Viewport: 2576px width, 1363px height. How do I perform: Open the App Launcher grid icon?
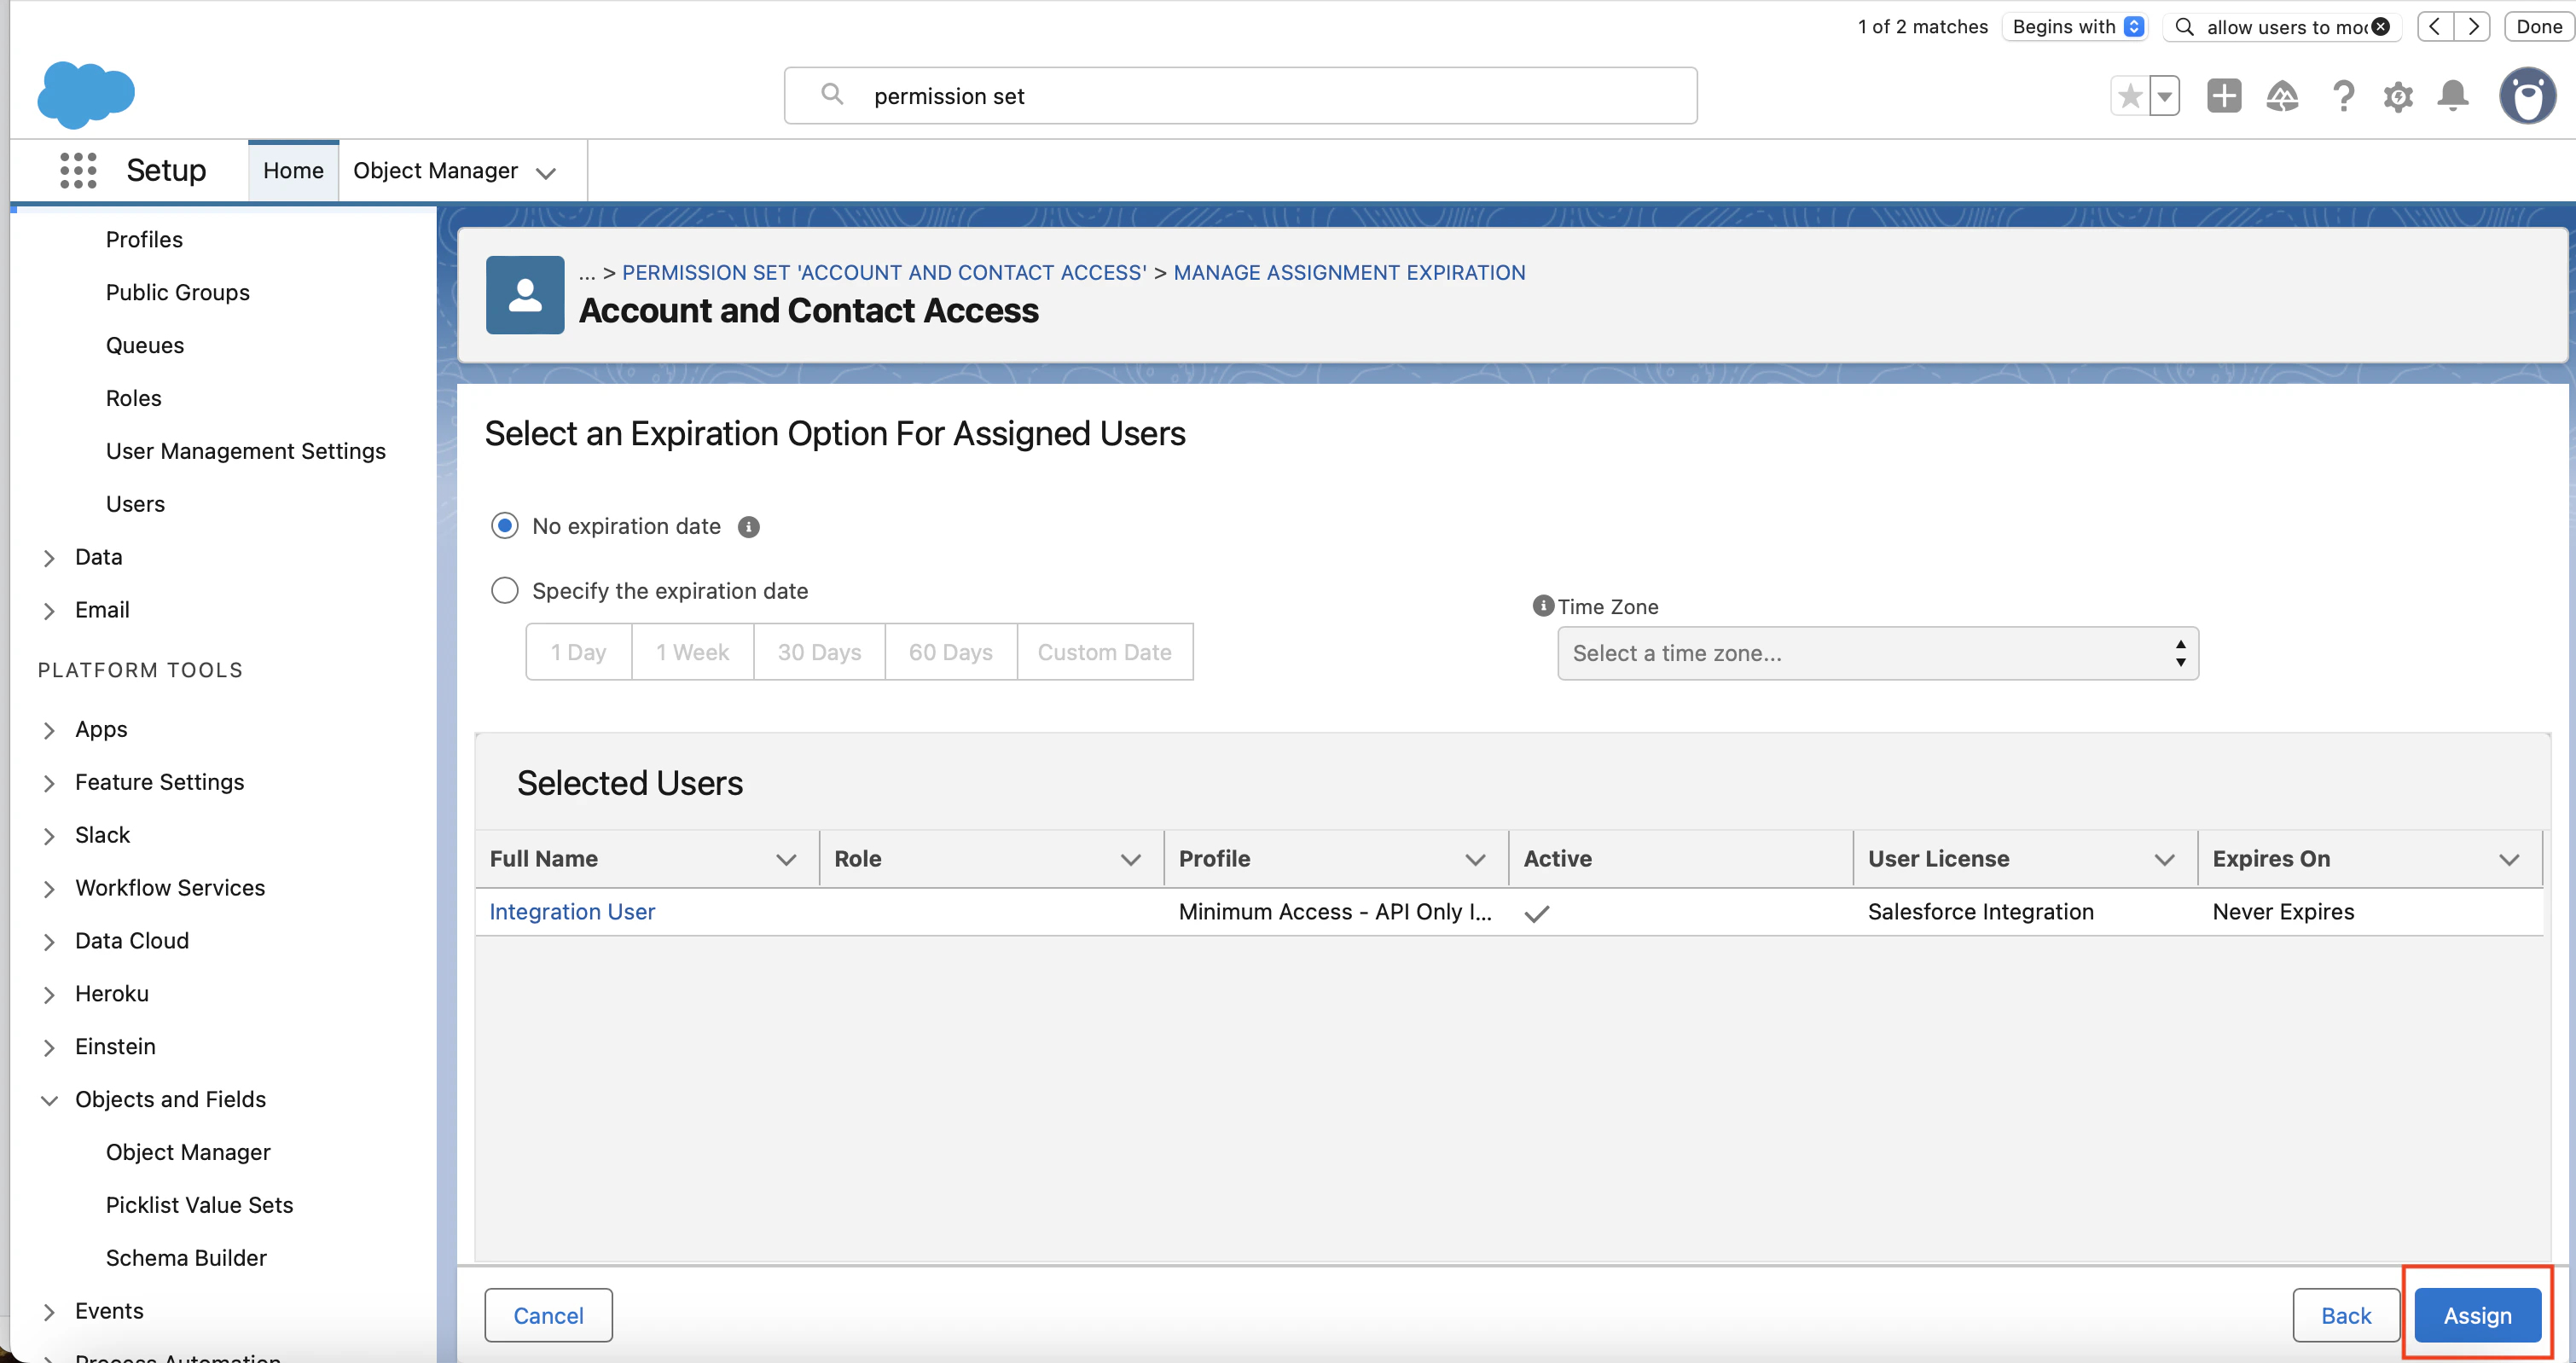pos(78,170)
